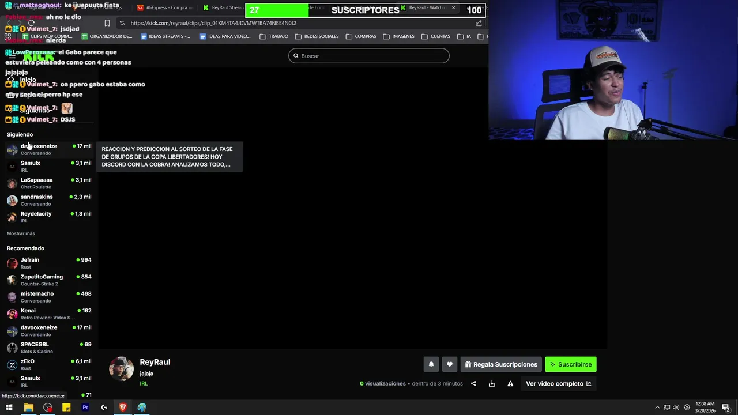This screenshot has height=415, width=738.
Task: Click the share clip icon
Action: click(x=473, y=384)
